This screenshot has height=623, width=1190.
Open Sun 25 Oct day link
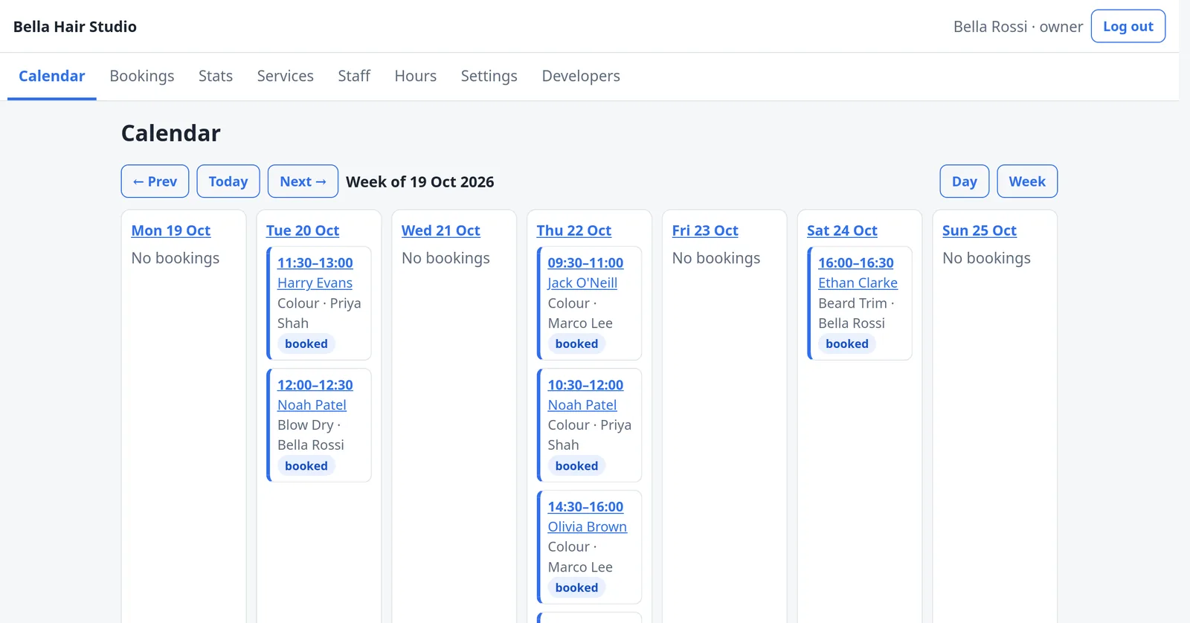tap(980, 230)
